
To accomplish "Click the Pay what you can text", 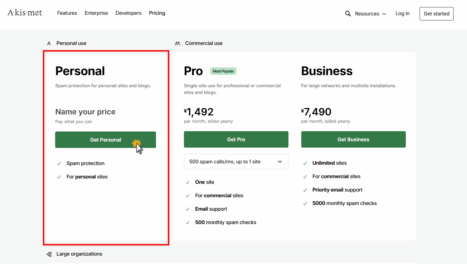I will pyautogui.click(x=74, y=121).
